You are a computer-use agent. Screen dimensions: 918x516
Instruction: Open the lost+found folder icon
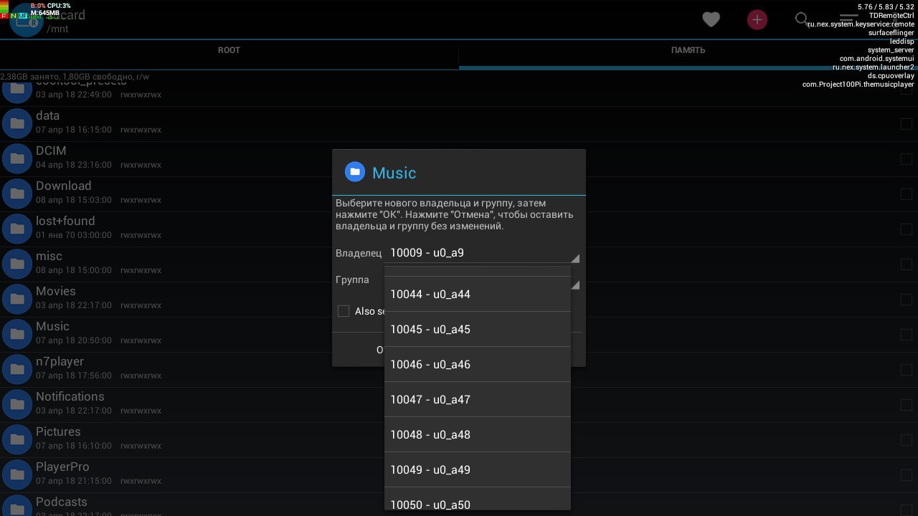(x=16, y=229)
